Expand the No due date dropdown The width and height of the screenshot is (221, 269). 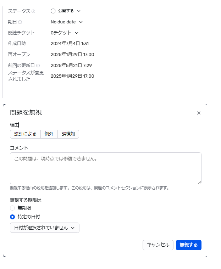(66, 22)
